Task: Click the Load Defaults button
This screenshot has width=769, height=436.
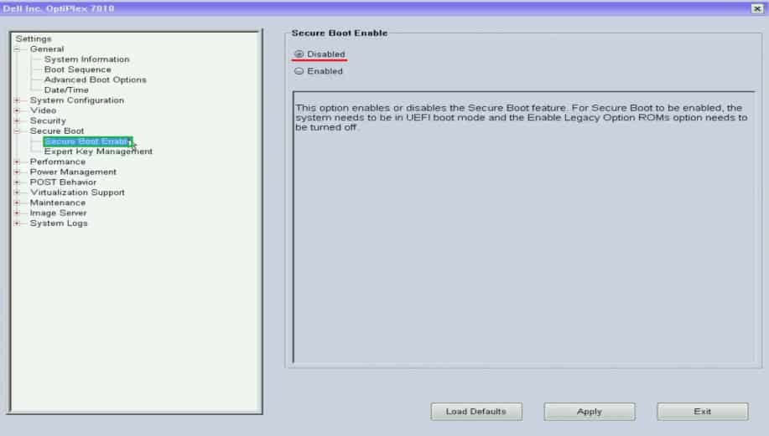Action: point(476,412)
